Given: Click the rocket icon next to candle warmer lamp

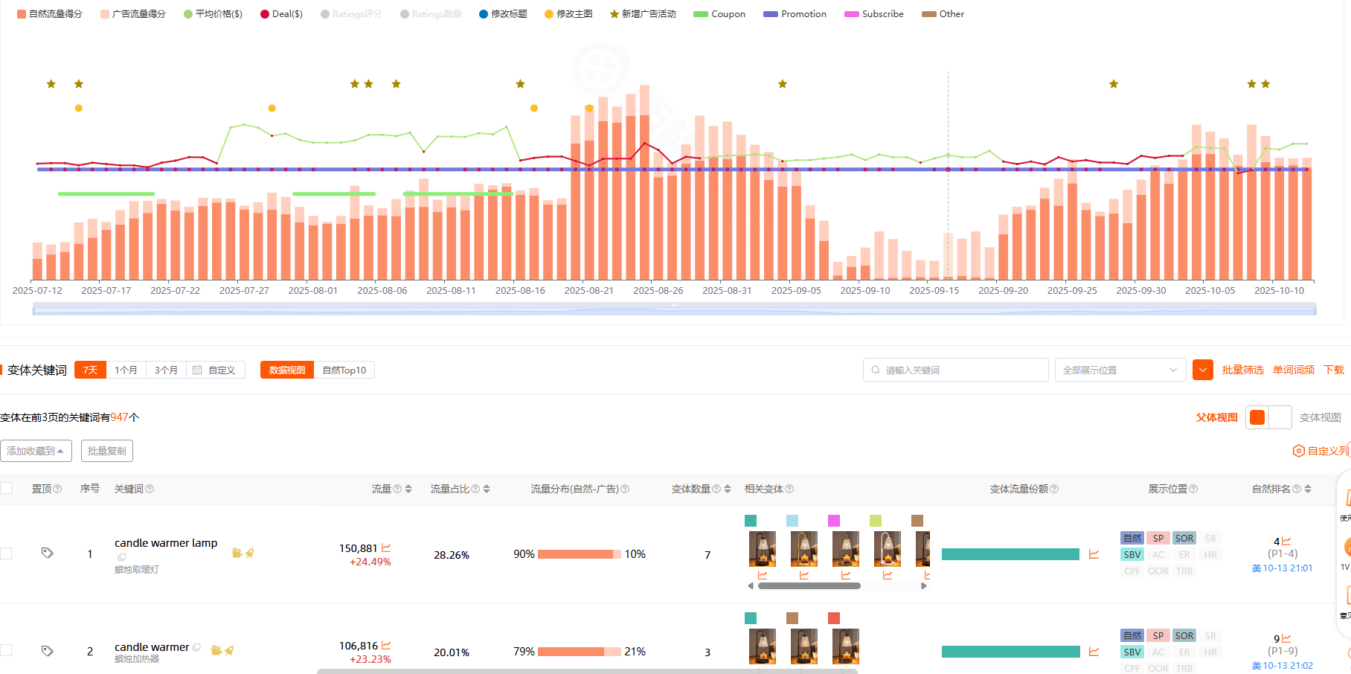Looking at the screenshot, I should [250, 553].
